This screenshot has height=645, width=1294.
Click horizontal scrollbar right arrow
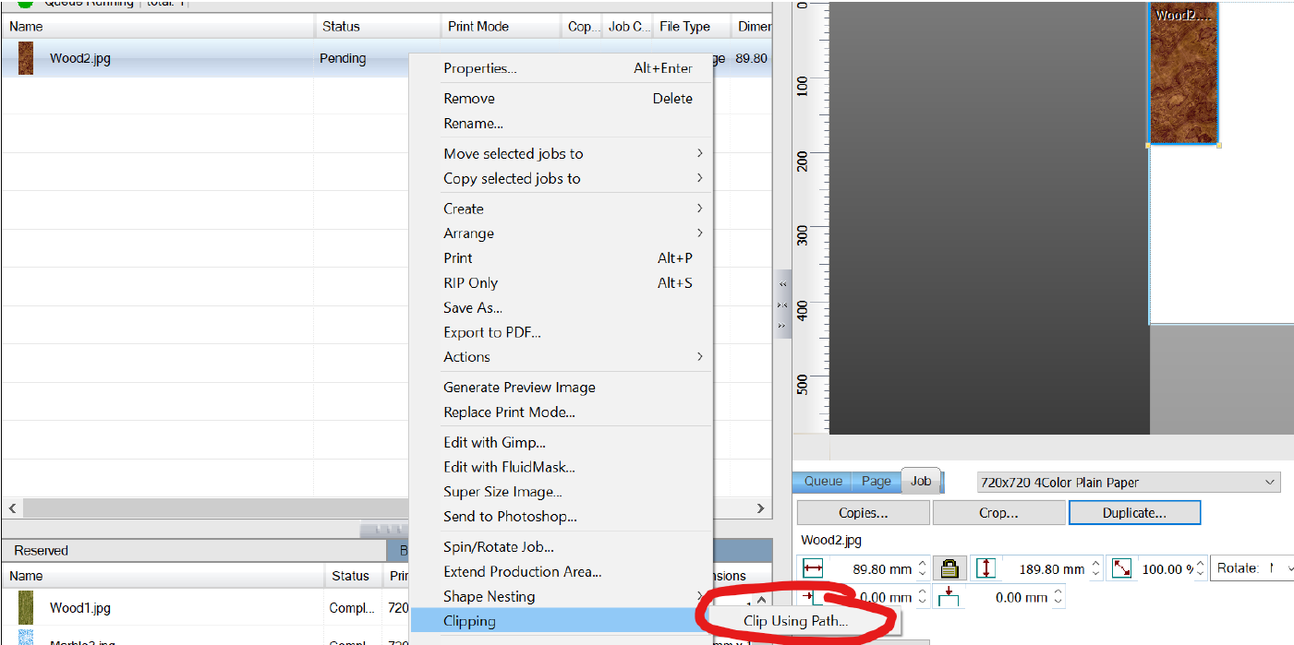point(761,508)
